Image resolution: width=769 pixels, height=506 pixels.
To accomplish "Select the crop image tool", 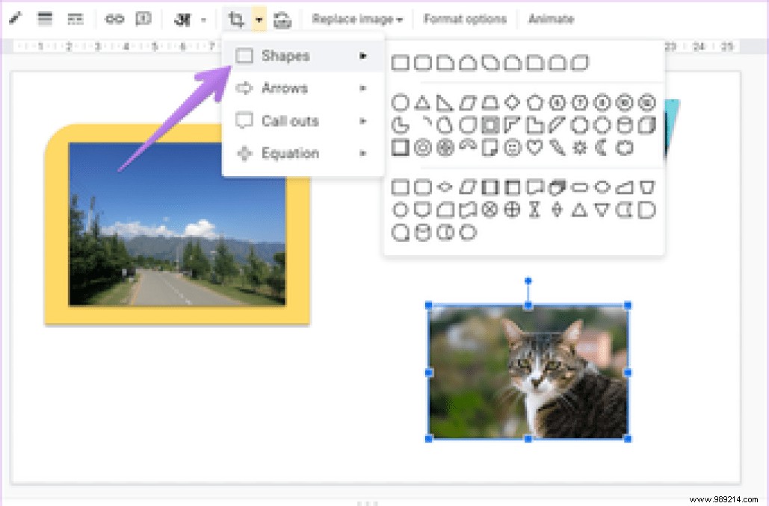I will (x=235, y=19).
